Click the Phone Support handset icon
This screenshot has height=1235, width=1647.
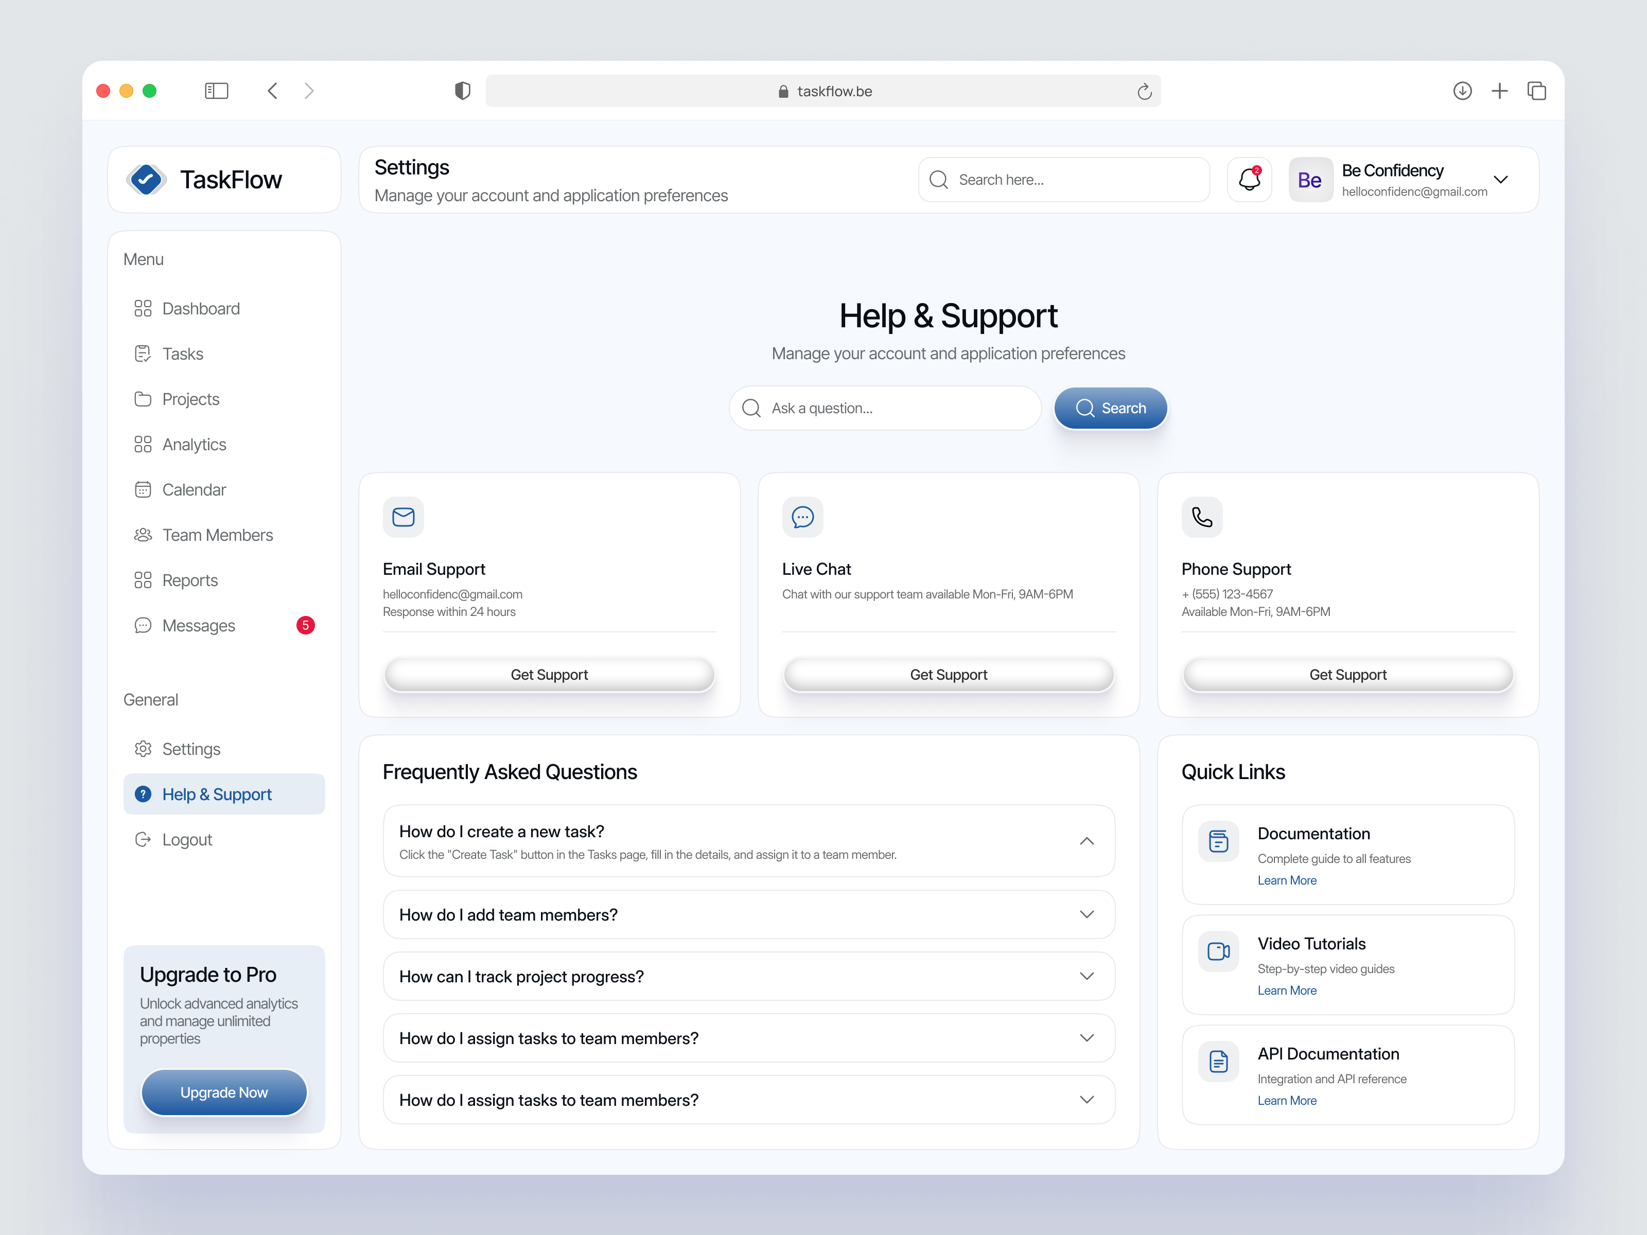tap(1201, 517)
